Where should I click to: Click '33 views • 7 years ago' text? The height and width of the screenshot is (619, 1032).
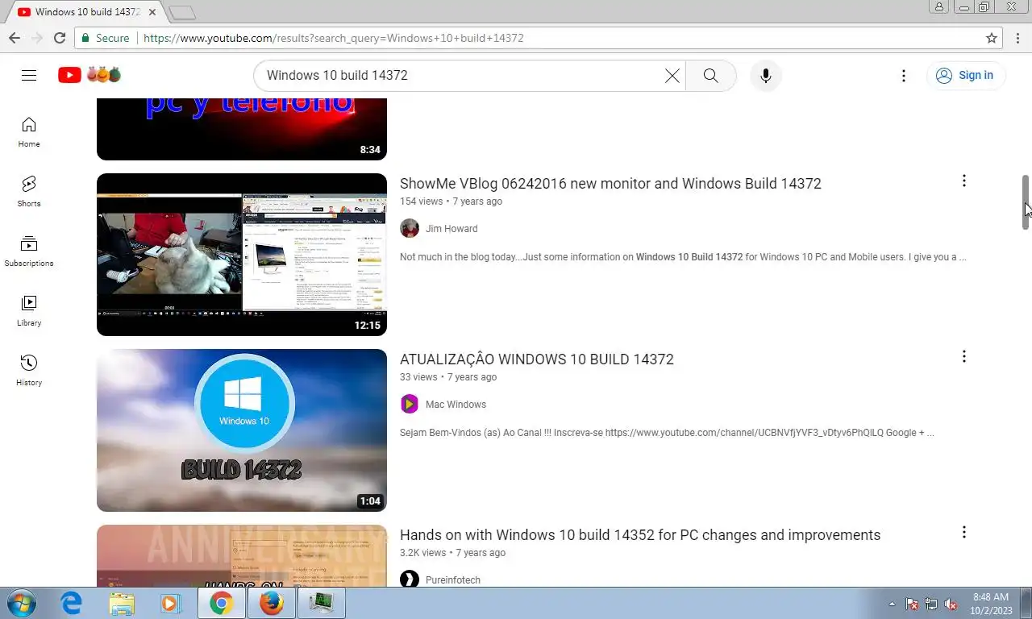[x=448, y=377]
